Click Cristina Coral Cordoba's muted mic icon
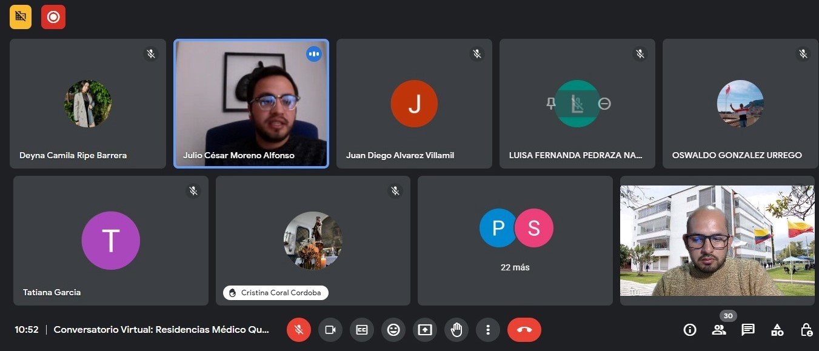Screen dimensions: 819x351 (395, 191)
